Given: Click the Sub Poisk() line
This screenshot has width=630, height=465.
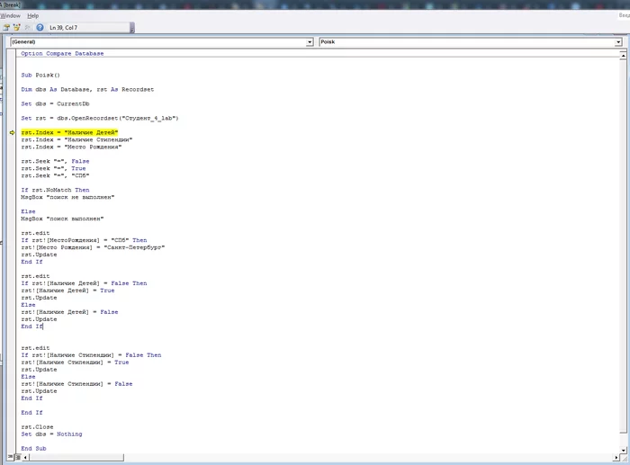Looking at the screenshot, I should pyautogui.click(x=40, y=75).
